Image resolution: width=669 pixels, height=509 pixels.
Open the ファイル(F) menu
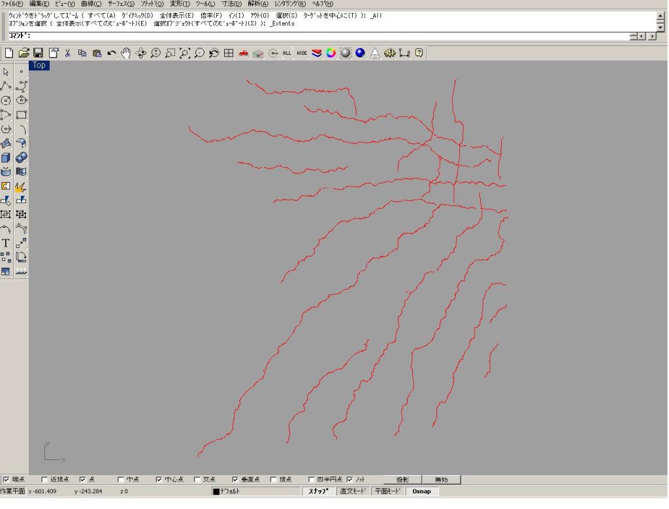pos(12,4)
